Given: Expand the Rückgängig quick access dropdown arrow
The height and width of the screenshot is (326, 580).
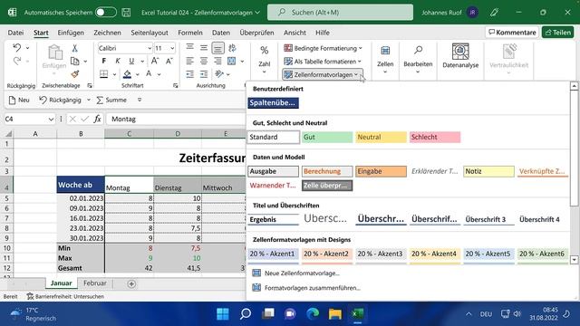Looking at the screenshot, I should (x=89, y=100).
